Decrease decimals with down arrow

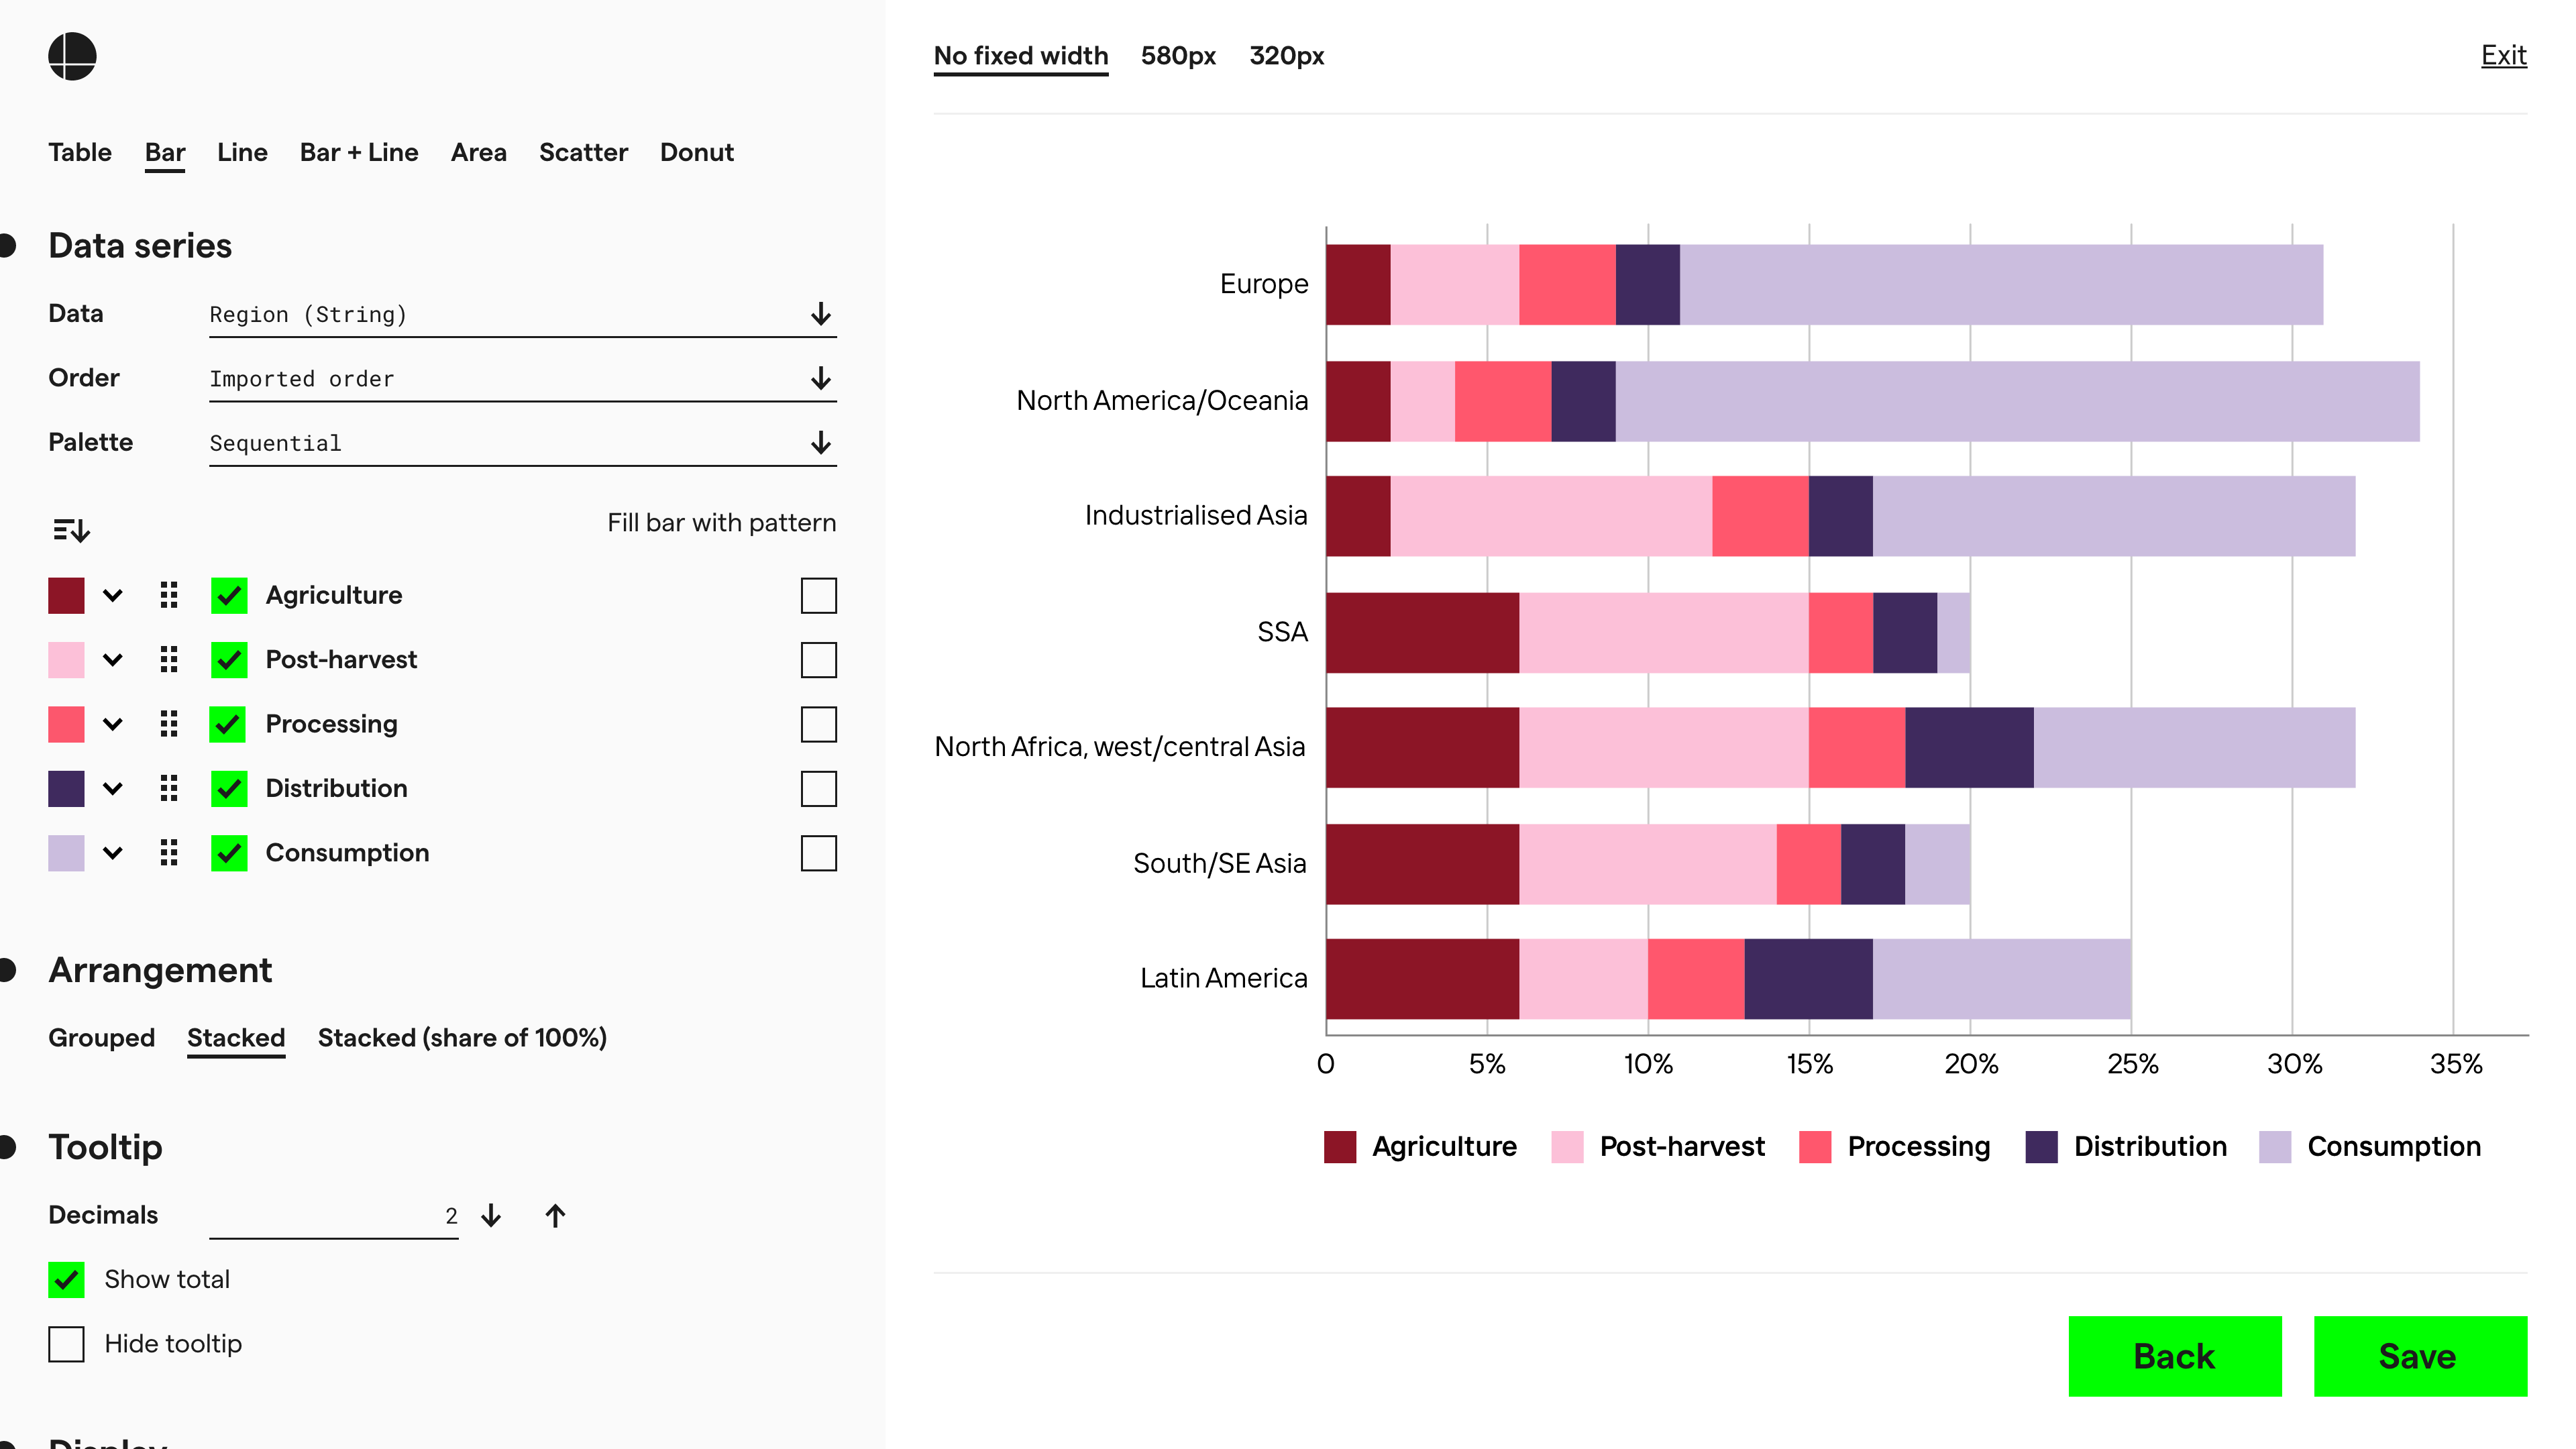click(491, 1215)
